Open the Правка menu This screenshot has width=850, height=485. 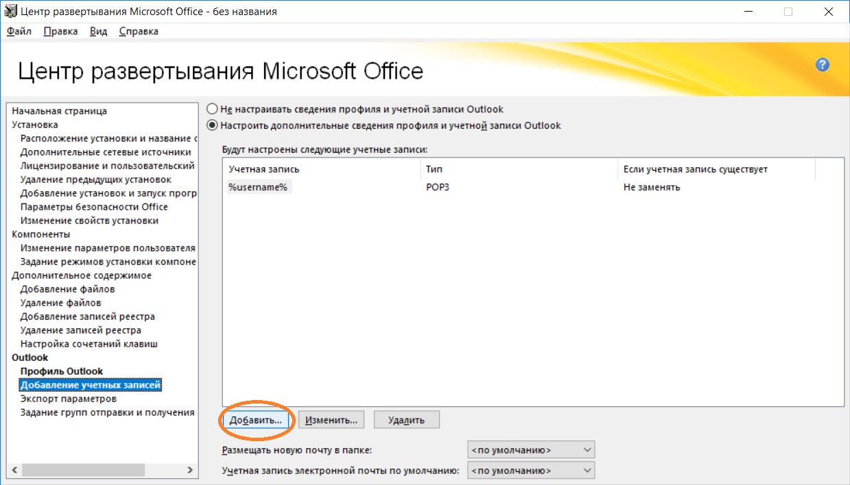(x=60, y=32)
